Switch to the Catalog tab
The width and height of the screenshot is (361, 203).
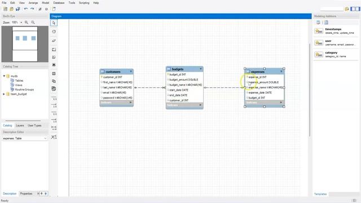click(7, 125)
